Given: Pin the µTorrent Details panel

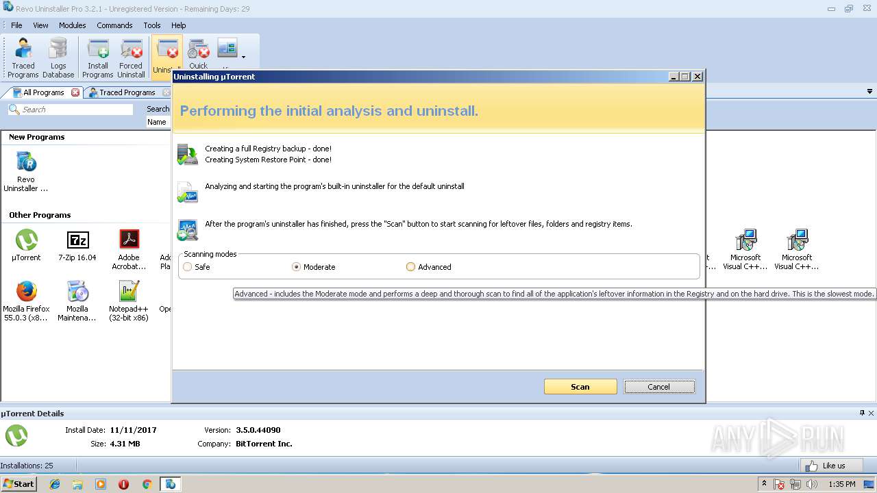Looking at the screenshot, I should (862, 413).
